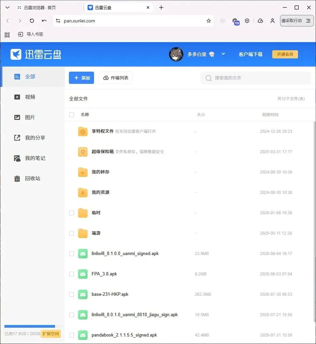Click linliwifi_8.1.0.0_uanmi_signed.apk file name
316x344 pixels.
tap(125, 254)
